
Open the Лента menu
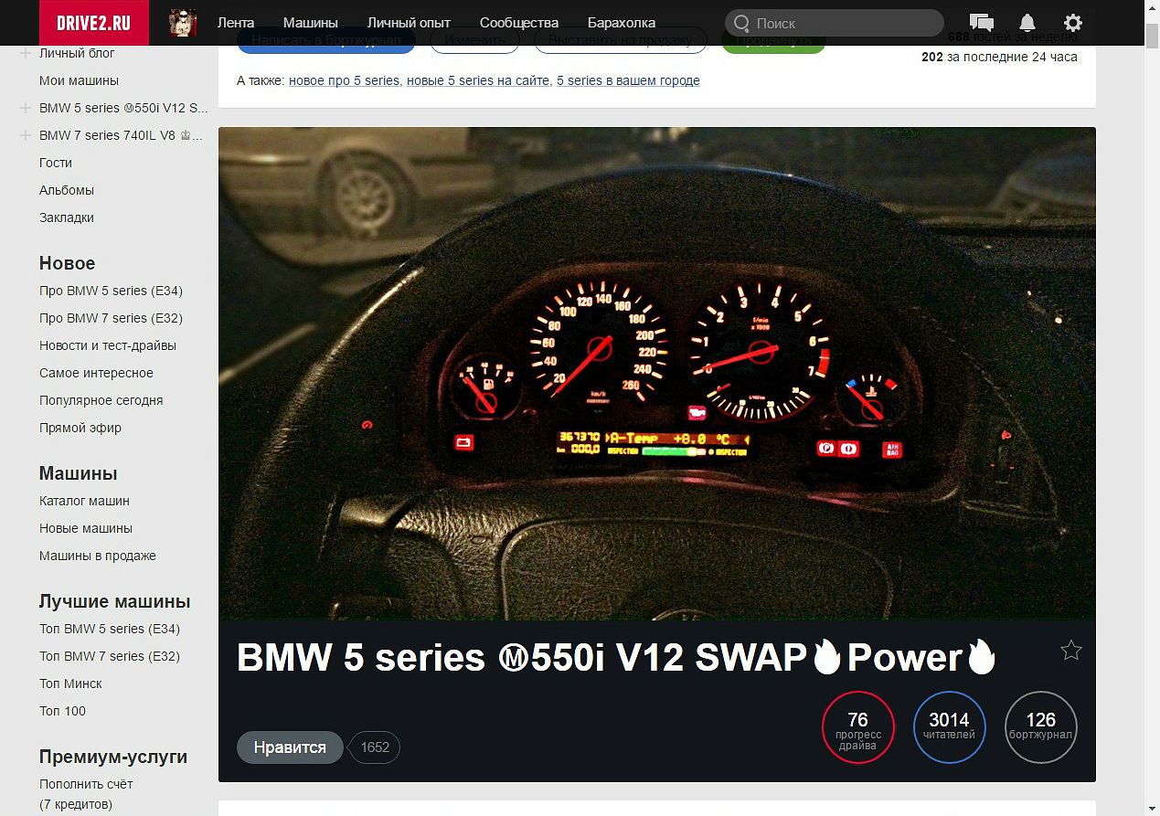[x=236, y=23]
